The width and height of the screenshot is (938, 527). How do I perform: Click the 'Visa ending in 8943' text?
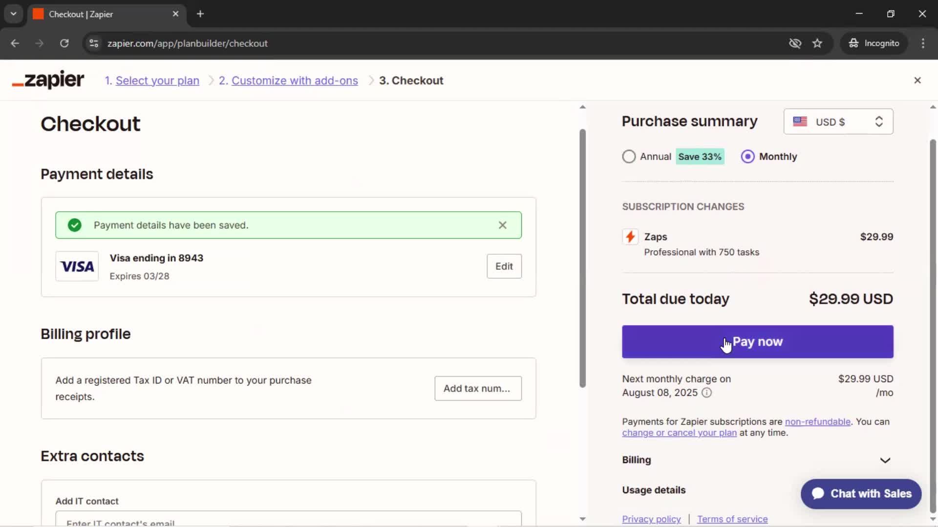[156, 258]
